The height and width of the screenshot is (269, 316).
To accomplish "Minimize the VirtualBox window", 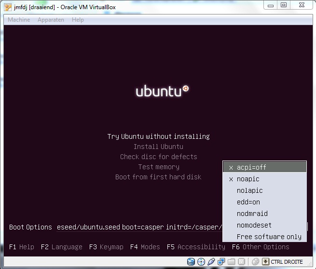I will pyautogui.click(x=271, y=5).
